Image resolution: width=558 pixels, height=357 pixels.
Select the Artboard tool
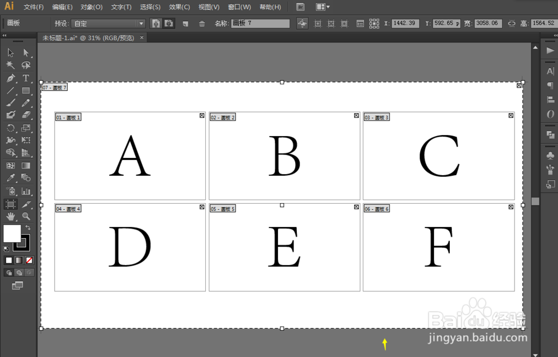click(10, 204)
